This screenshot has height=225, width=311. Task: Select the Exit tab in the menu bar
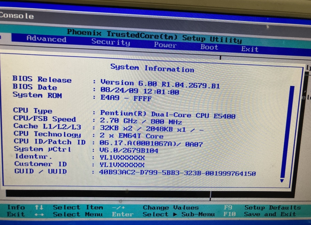pos(250,49)
